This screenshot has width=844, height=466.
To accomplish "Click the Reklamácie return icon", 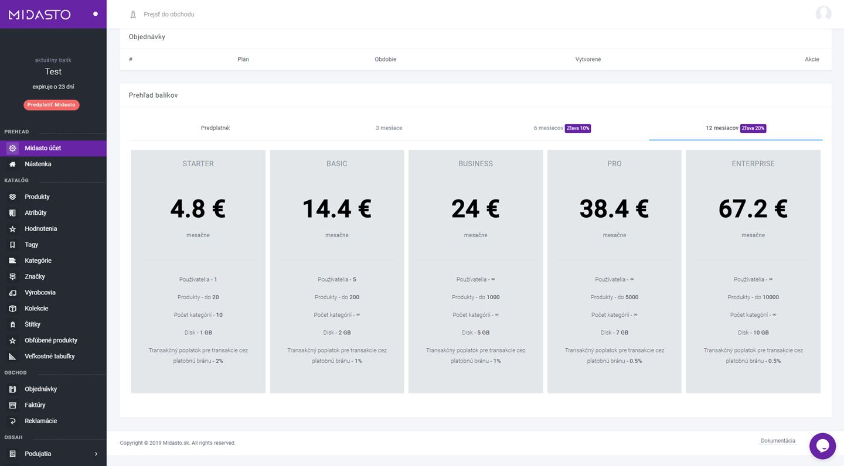I will 12,421.
